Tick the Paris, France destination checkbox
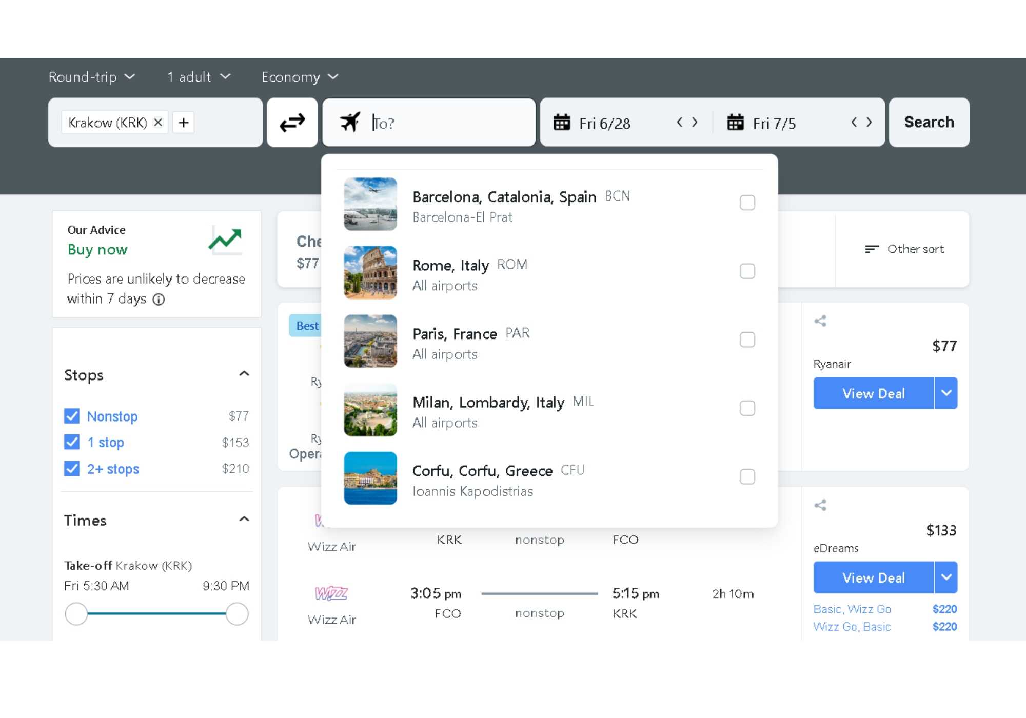Image resolution: width=1026 pixels, height=718 pixels. click(747, 340)
